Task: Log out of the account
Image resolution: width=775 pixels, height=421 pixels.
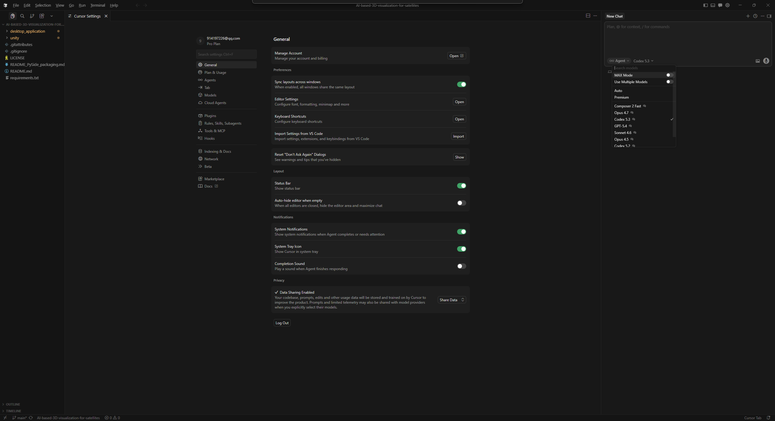Action: [x=282, y=323]
